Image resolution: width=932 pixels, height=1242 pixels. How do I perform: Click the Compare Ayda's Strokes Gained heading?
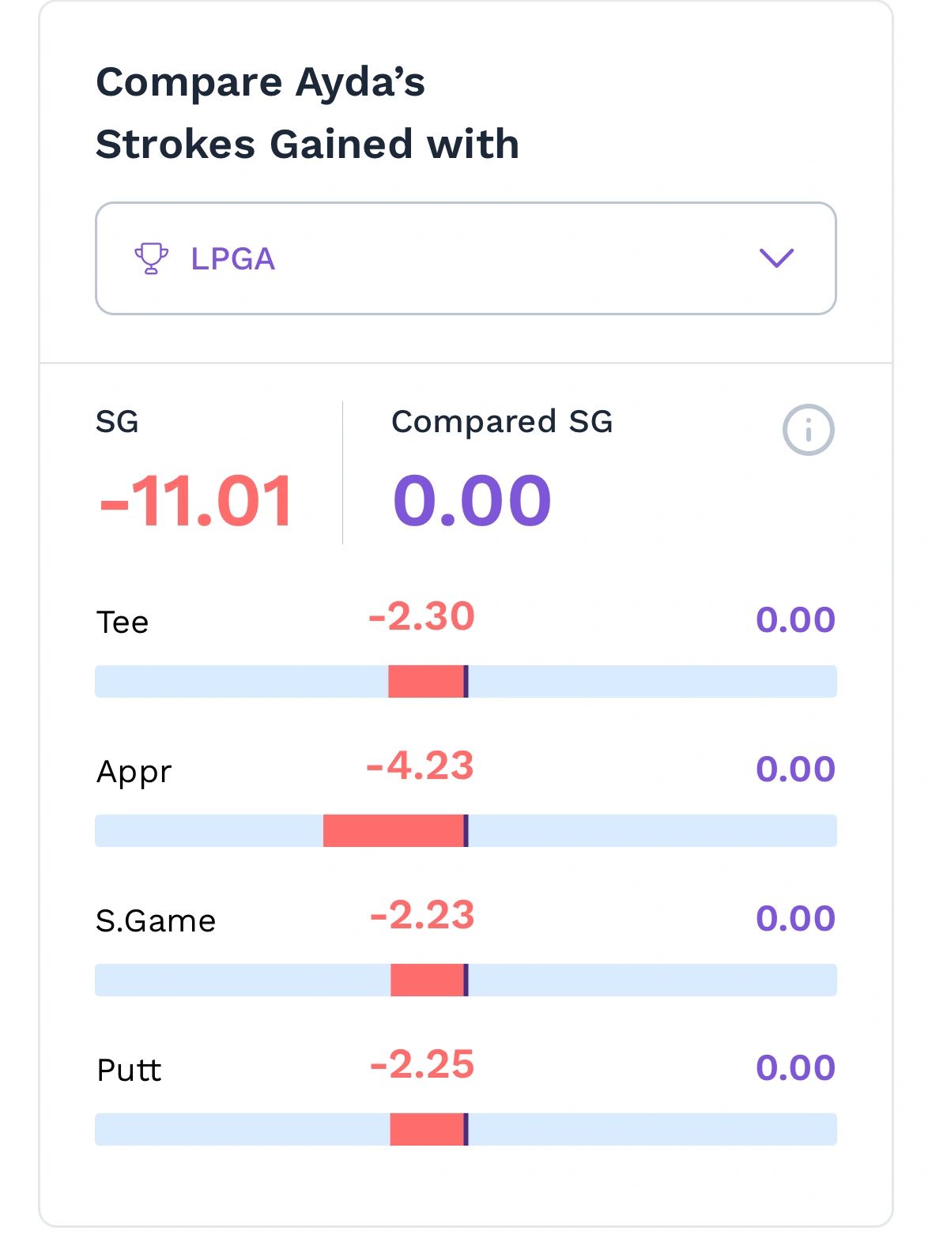tap(307, 113)
